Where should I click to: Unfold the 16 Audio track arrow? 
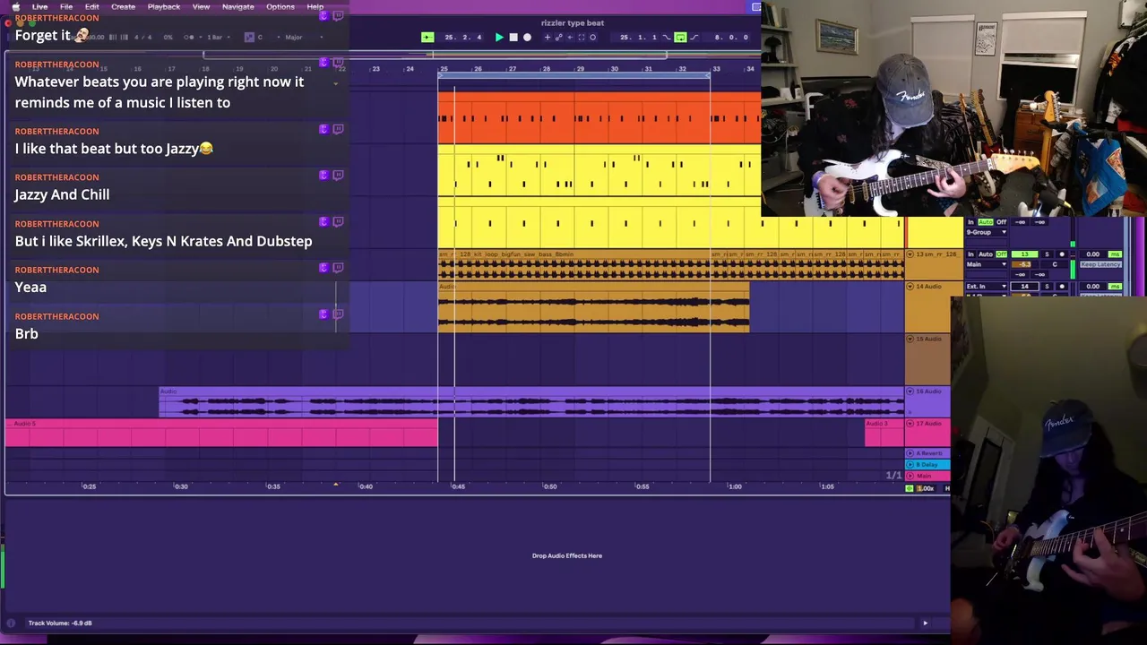(910, 391)
